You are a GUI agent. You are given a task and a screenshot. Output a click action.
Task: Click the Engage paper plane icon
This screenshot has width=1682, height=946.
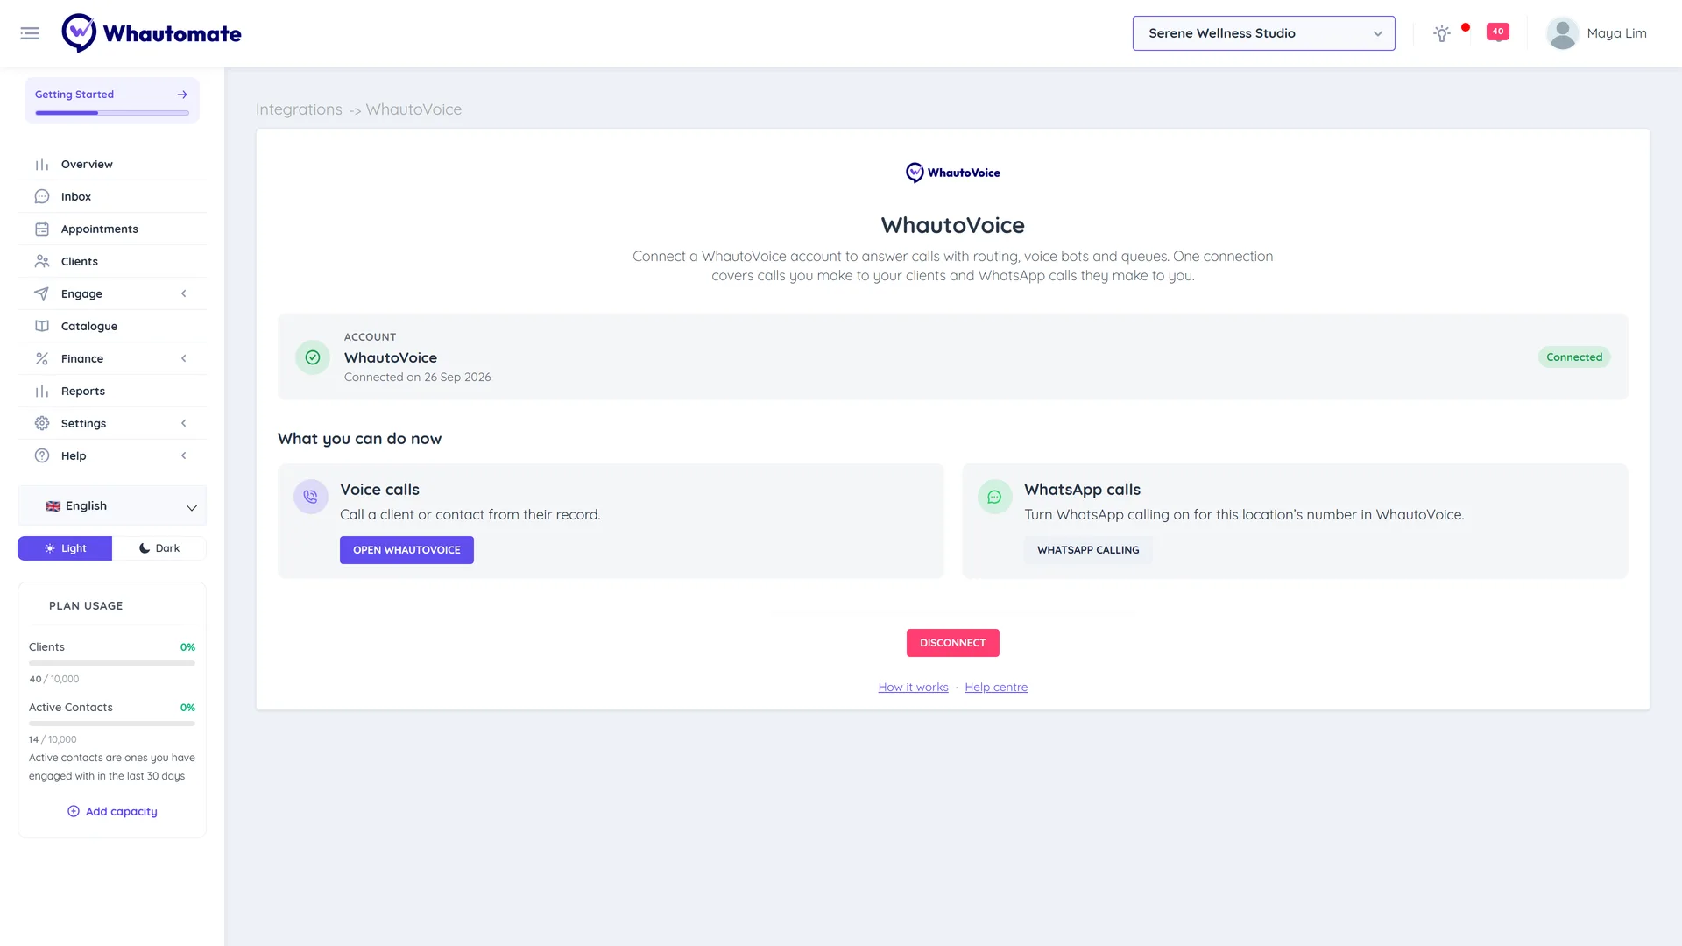[42, 293]
